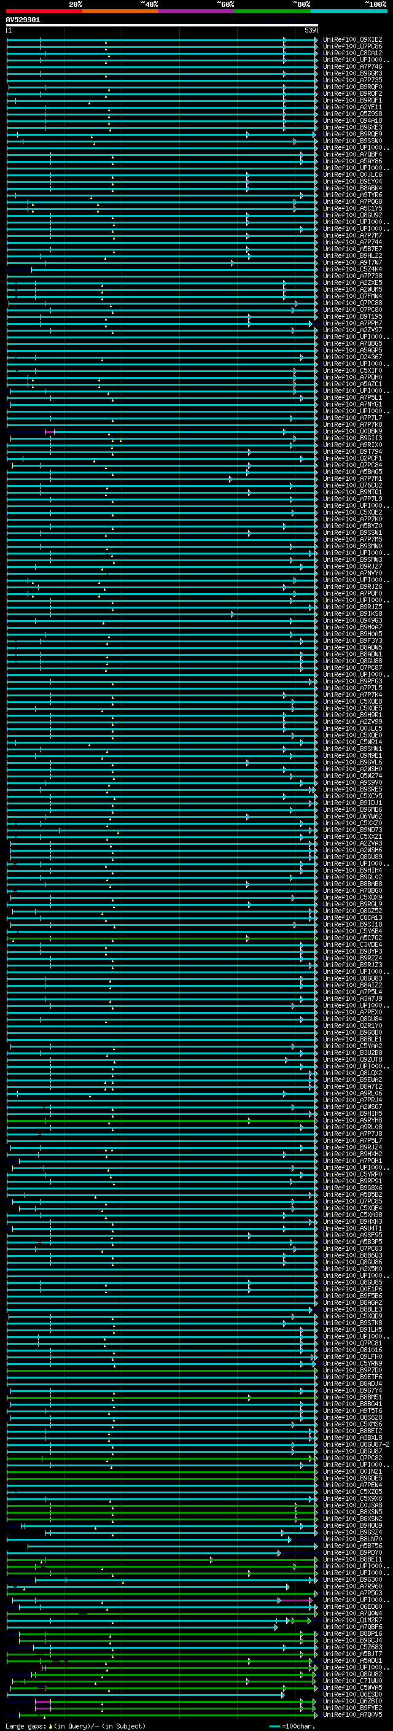Open hit UniRef100_B9GMD6
Screen dimensions: 393x1731
pos(352,810)
